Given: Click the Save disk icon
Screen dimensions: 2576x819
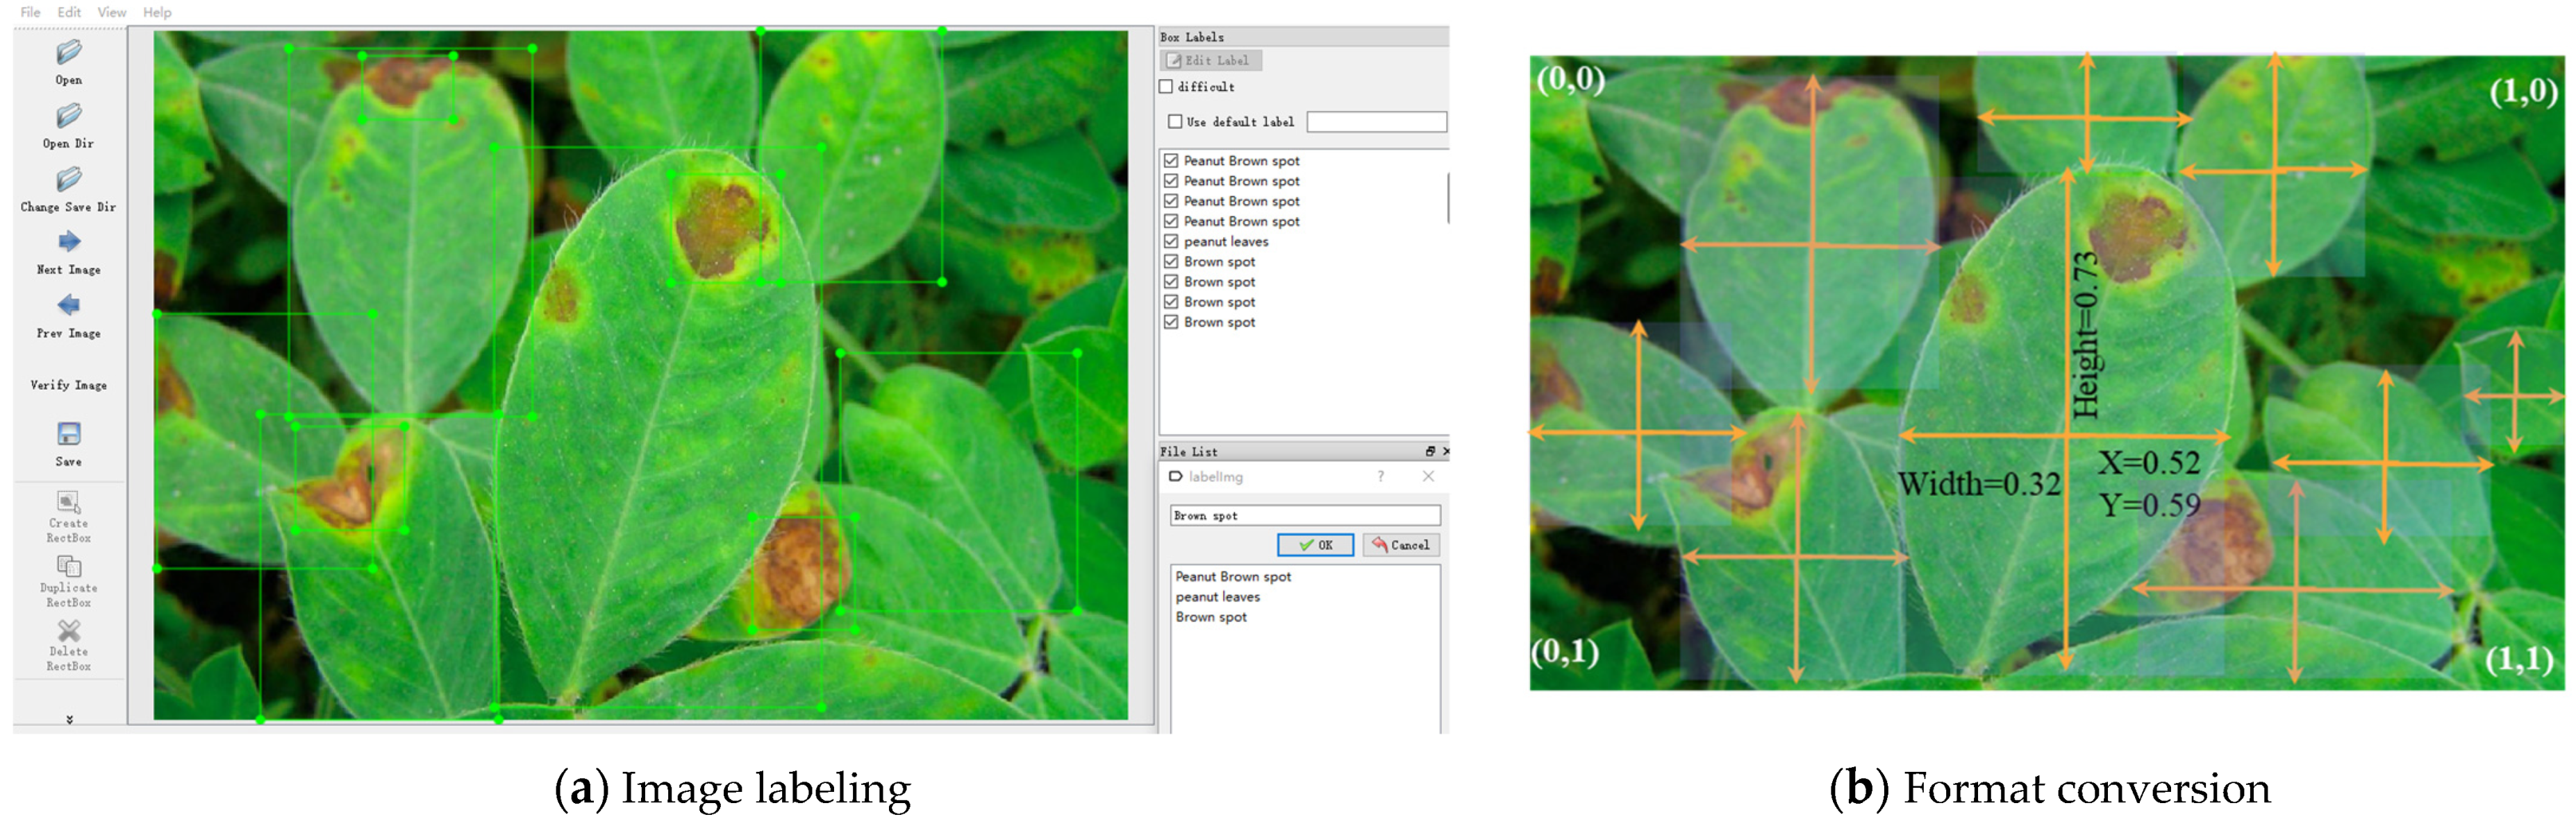Looking at the screenshot, I should [68, 435].
